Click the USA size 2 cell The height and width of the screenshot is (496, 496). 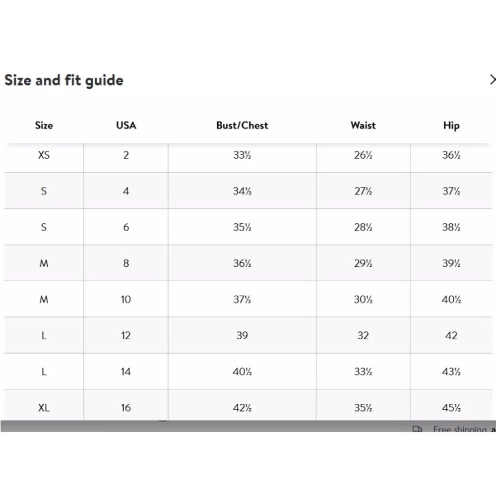click(x=126, y=155)
